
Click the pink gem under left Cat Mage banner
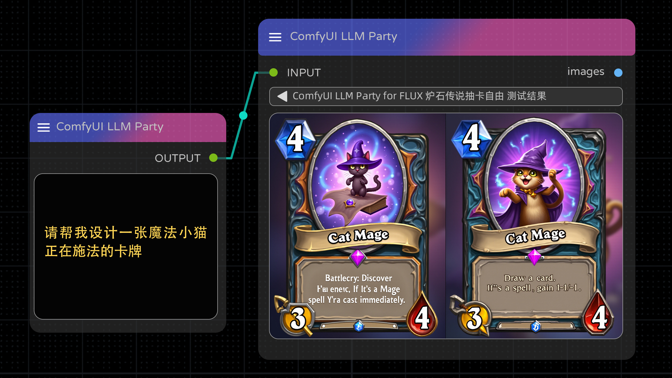click(x=358, y=257)
